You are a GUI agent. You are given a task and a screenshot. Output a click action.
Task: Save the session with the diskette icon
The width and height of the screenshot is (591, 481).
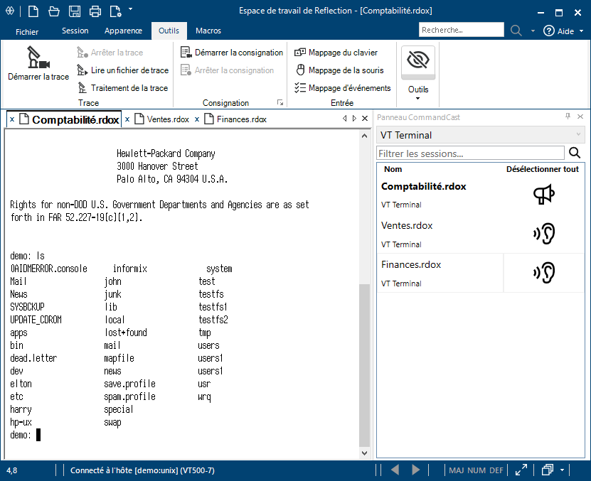tap(75, 11)
